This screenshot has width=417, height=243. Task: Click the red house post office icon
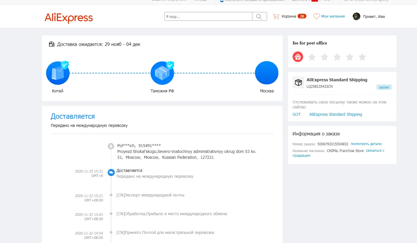coord(298,57)
